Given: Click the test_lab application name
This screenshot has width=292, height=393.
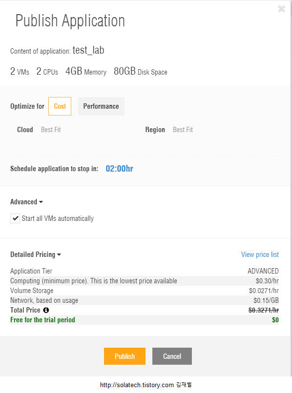Looking at the screenshot, I should (x=88, y=50).
